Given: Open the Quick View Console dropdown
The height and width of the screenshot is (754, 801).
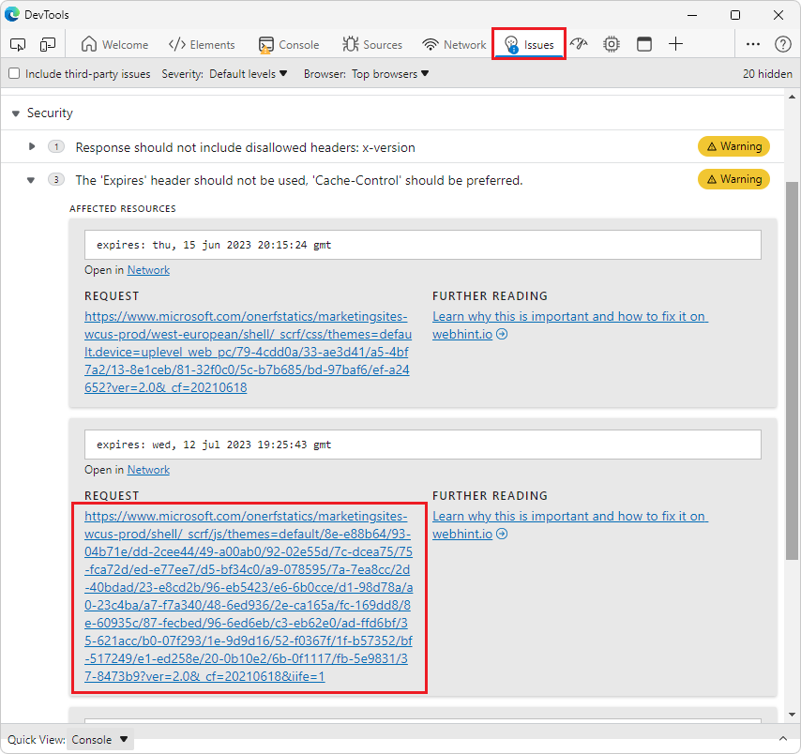Looking at the screenshot, I should click(x=99, y=739).
